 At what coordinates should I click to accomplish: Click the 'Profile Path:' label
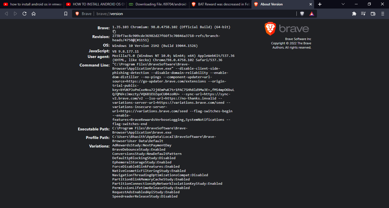[98, 138]
